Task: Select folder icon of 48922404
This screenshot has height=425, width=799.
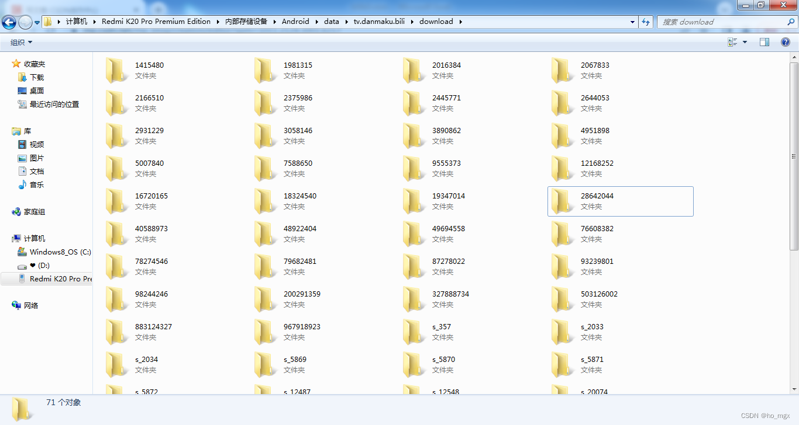Action: (x=266, y=234)
